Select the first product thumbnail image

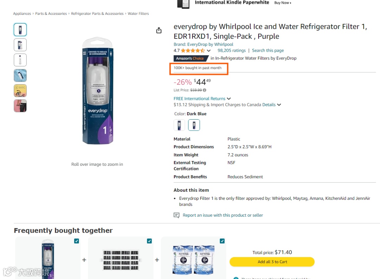[20, 30]
